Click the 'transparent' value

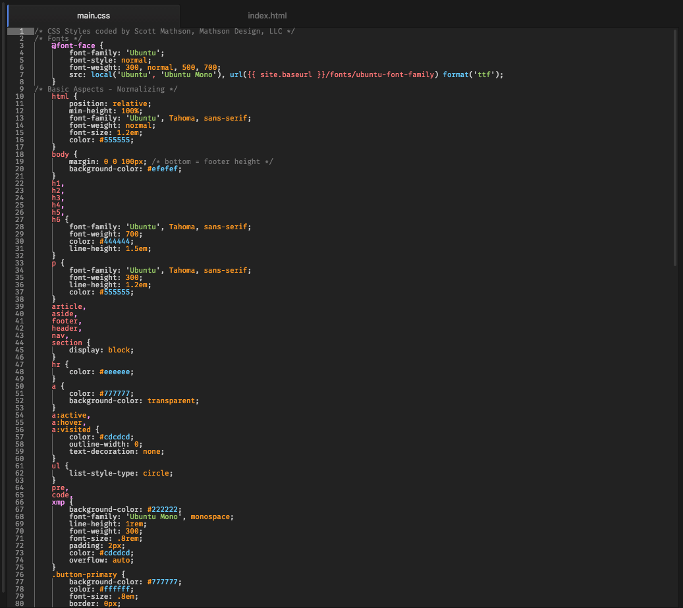coord(171,401)
